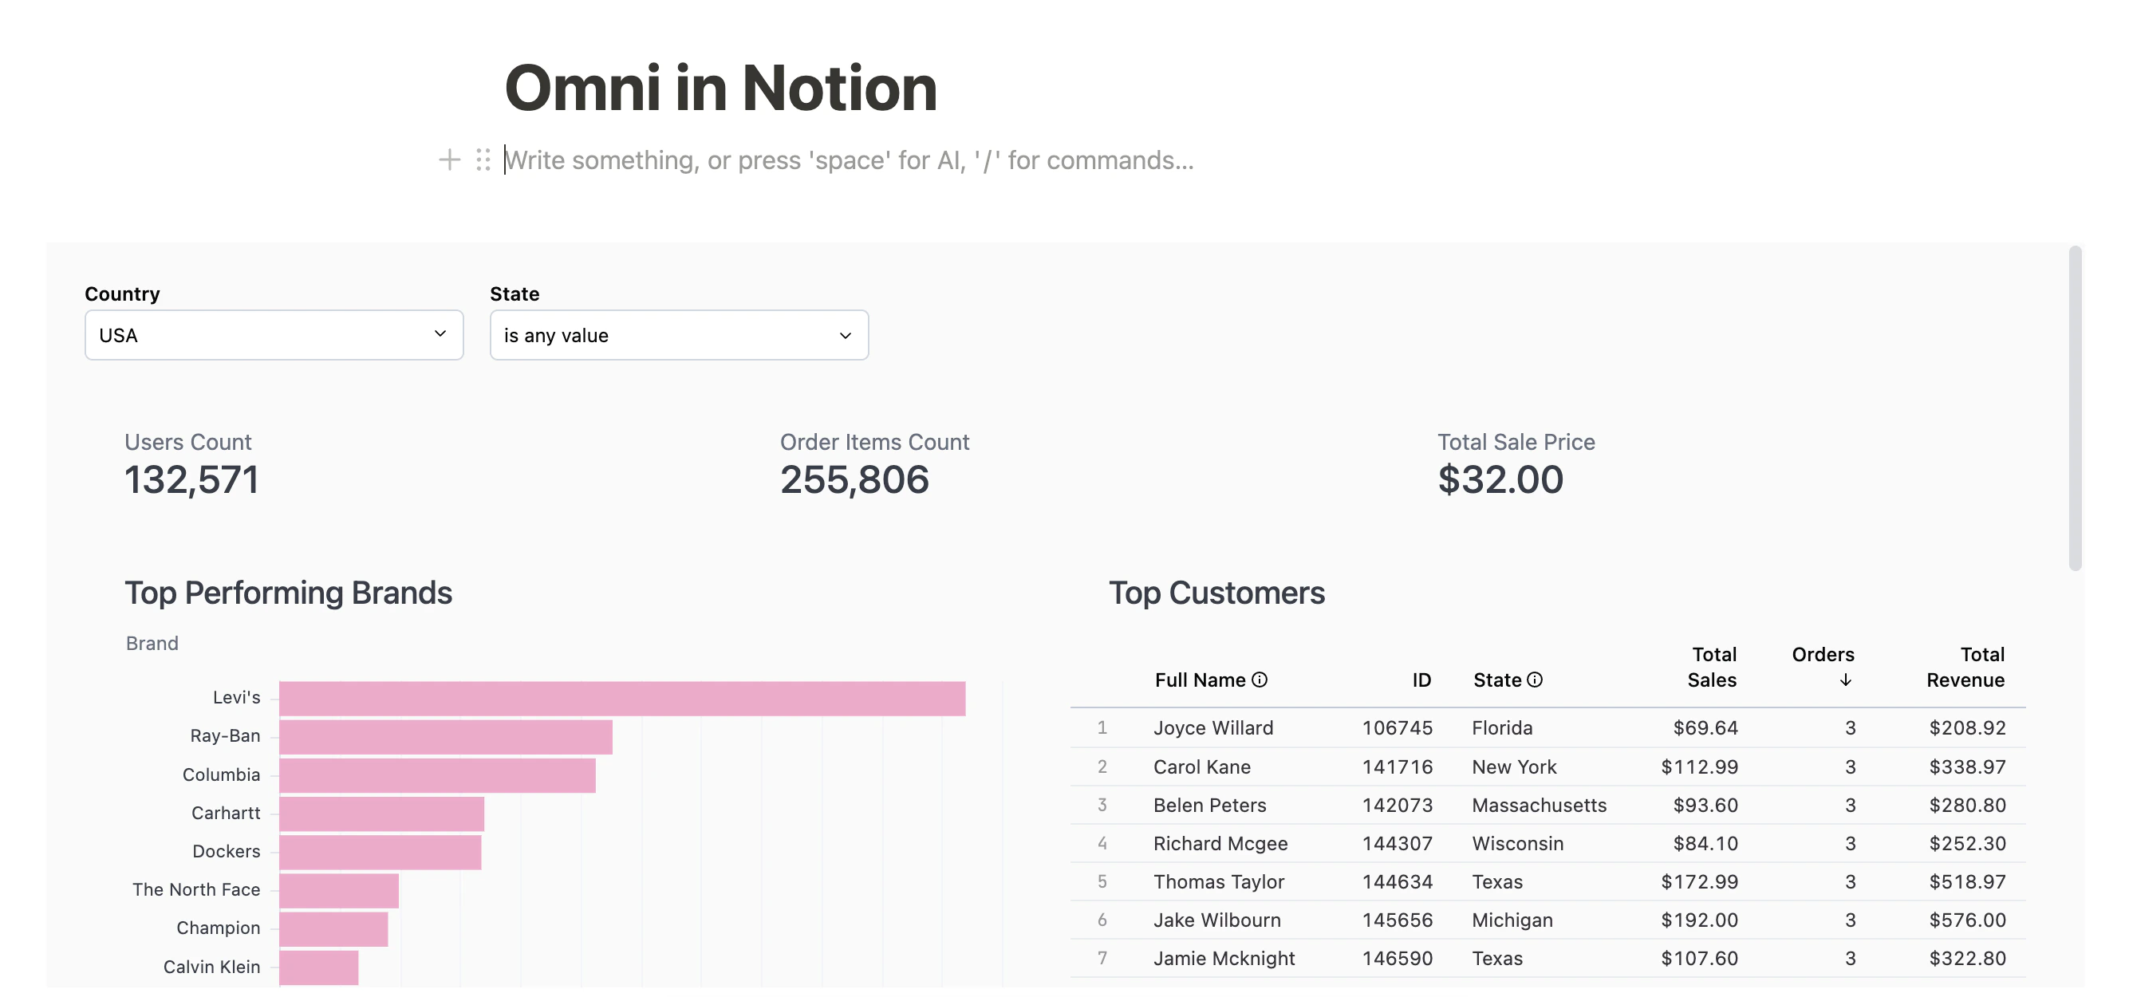Click the info icon next to Full Name header
The width and height of the screenshot is (2133, 997).
[1260, 680]
